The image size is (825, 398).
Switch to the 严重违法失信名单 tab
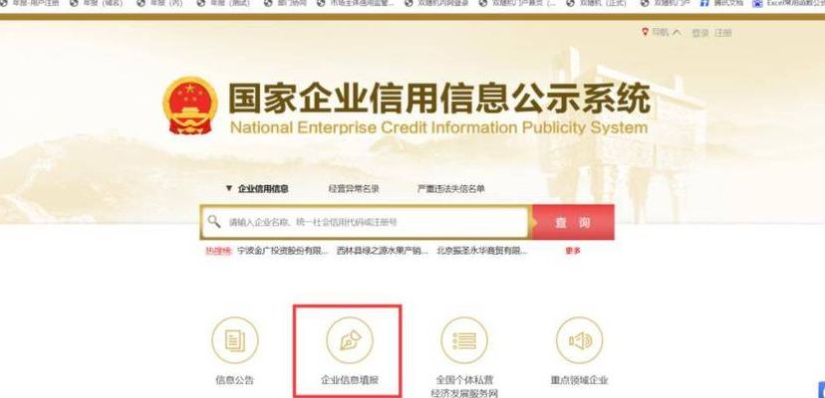click(451, 189)
